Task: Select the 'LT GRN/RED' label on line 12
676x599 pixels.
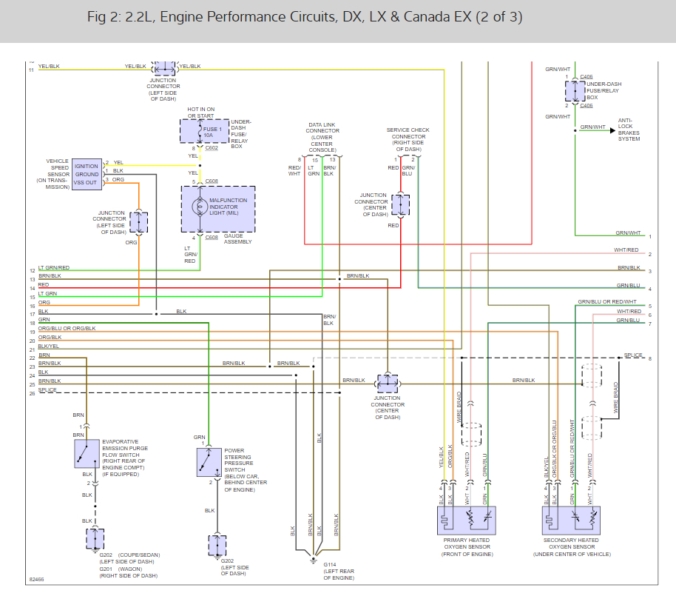Action: click(54, 267)
